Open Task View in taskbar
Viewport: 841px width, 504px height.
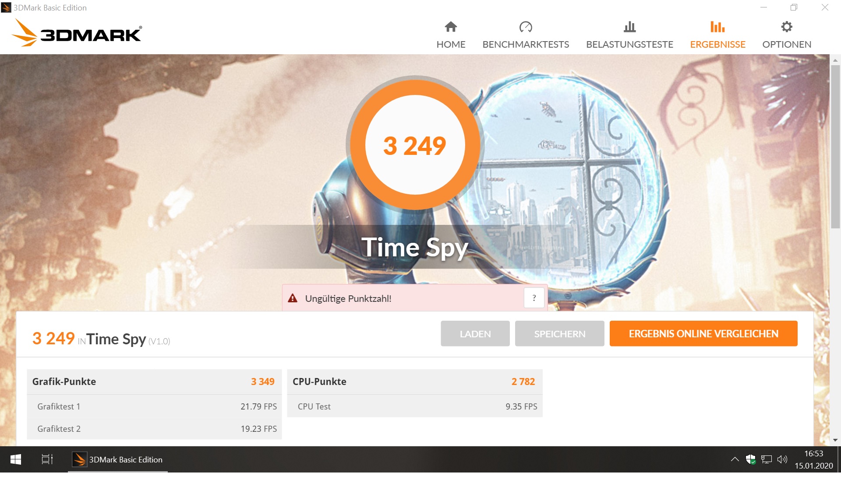47,459
